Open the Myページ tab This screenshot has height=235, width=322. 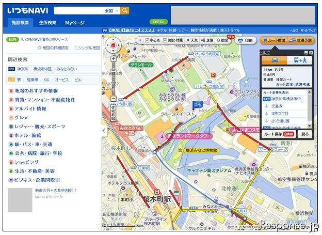75,23
